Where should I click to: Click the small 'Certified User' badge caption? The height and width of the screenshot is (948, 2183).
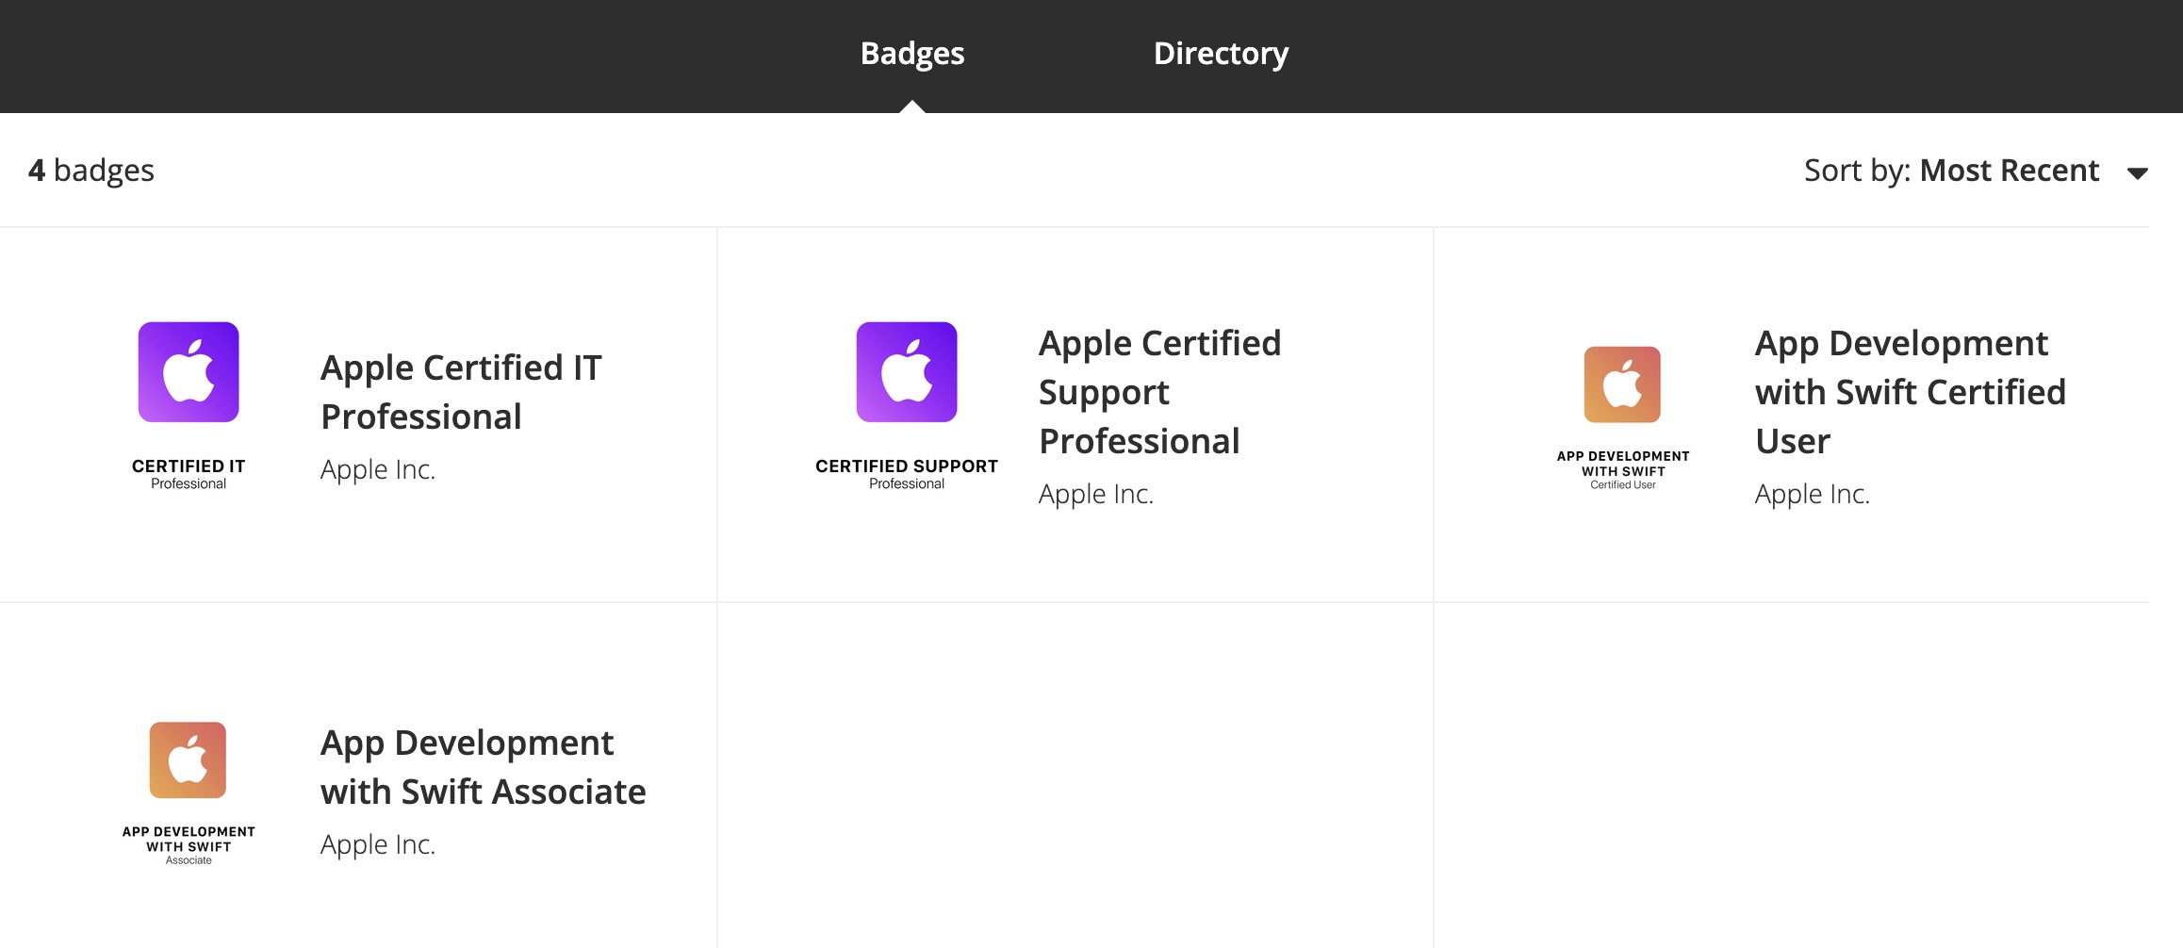1622,485
